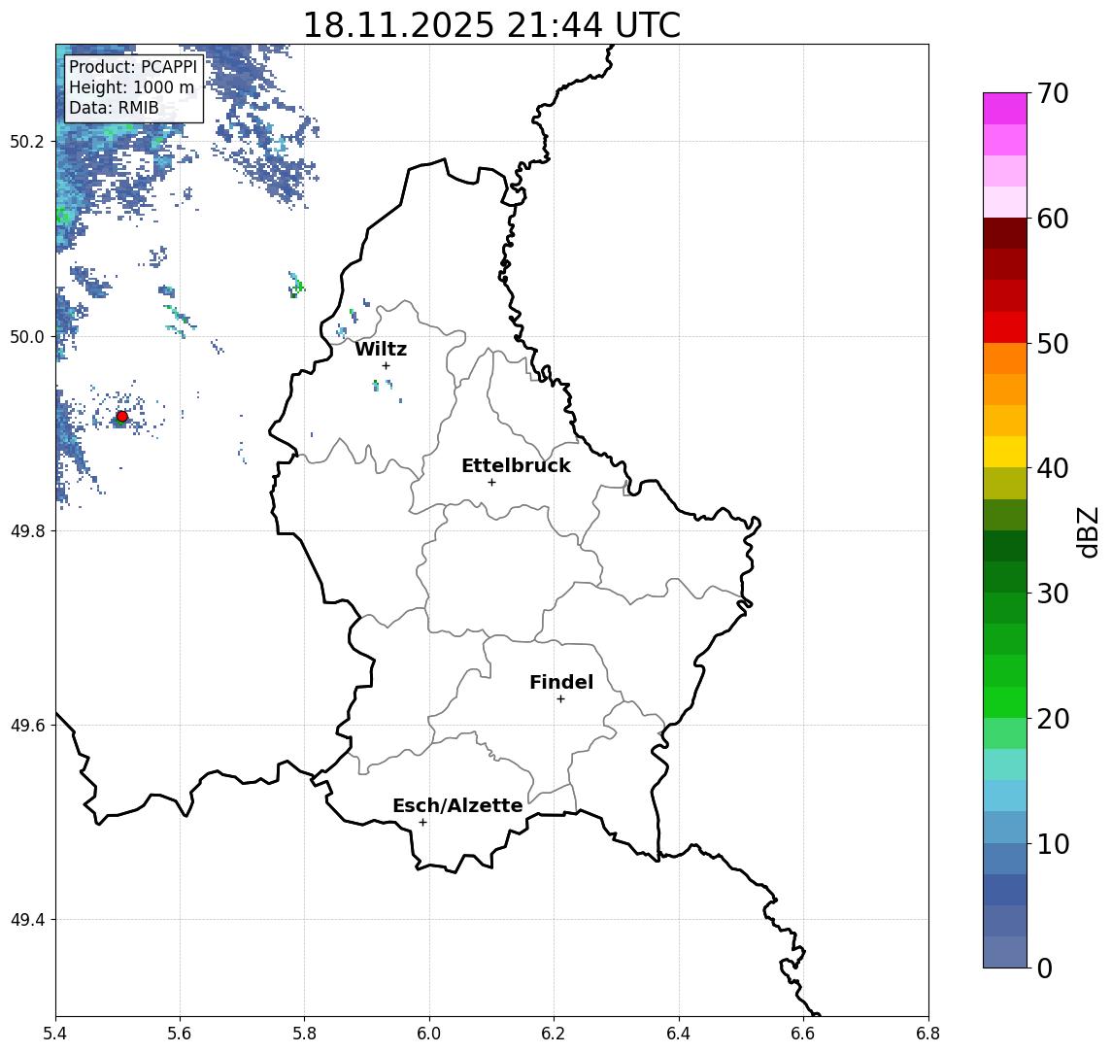Click the Ettelbruck station label
This screenshot has height=1053, width=1112.
(516, 465)
